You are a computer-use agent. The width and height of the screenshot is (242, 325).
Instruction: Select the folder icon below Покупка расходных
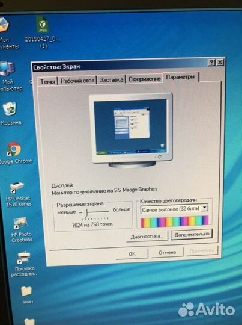pos(27,294)
